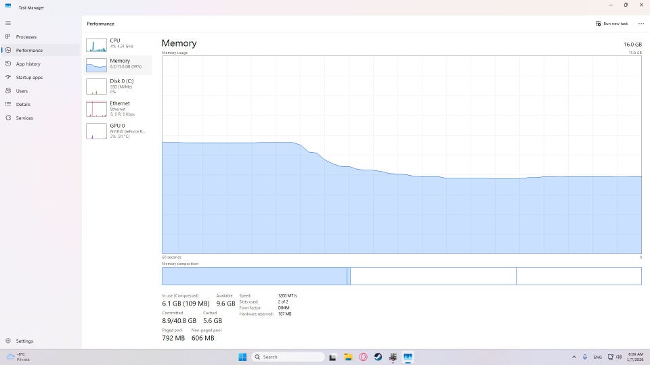
Task: Click the network tray icon
Action: (x=610, y=357)
